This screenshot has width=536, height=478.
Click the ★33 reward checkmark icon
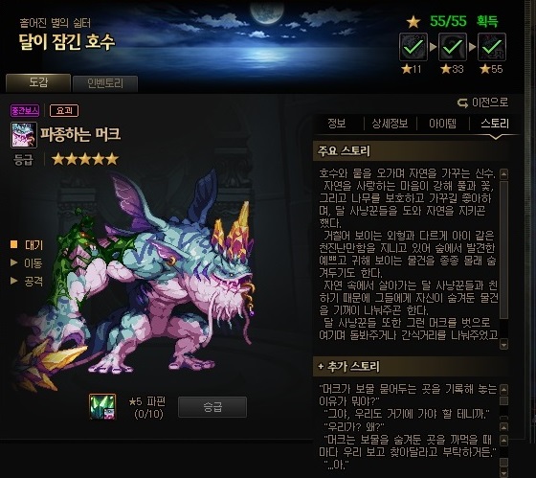click(453, 47)
